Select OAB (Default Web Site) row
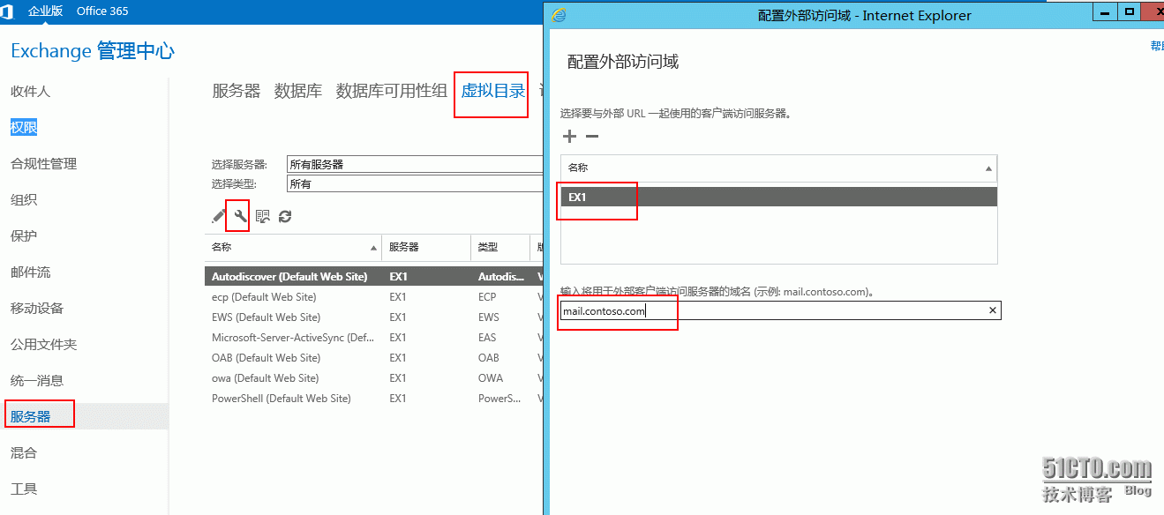 click(373, 358)
